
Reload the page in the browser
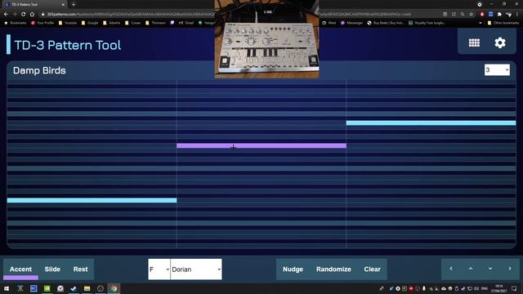(x=23, y=15)
